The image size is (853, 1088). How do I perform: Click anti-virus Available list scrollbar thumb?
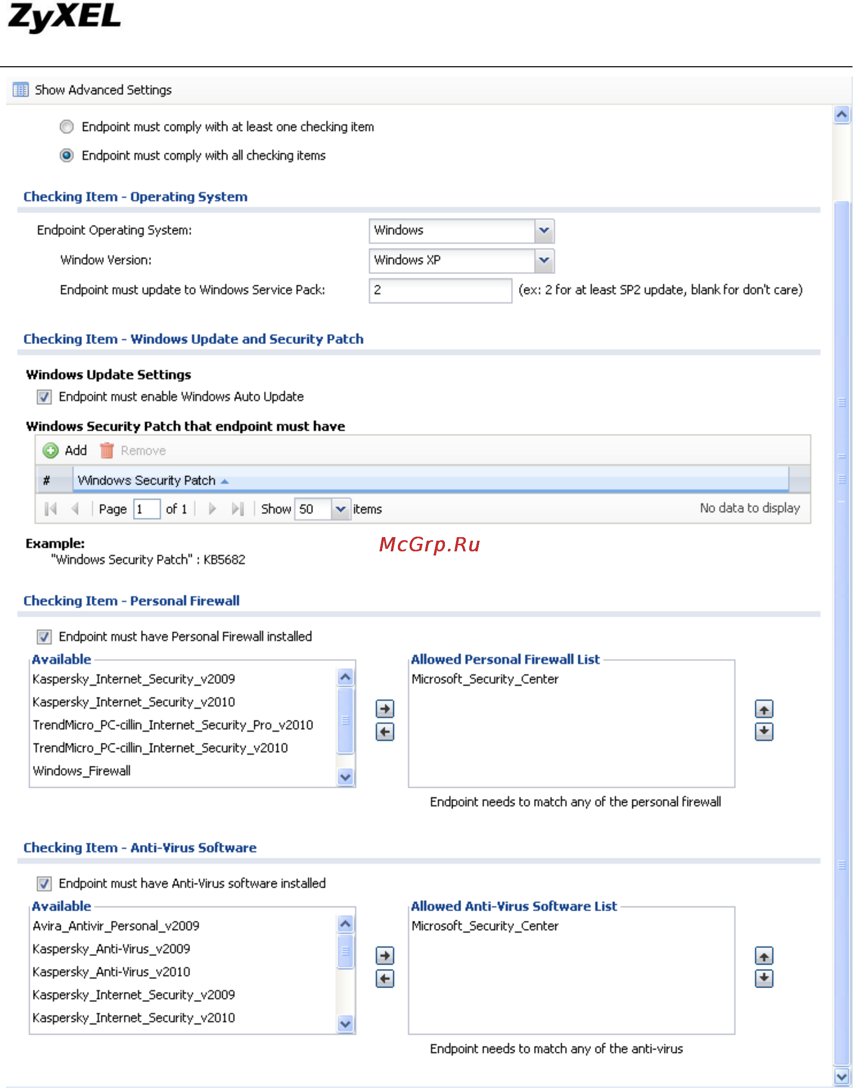[x=345, y=951]
